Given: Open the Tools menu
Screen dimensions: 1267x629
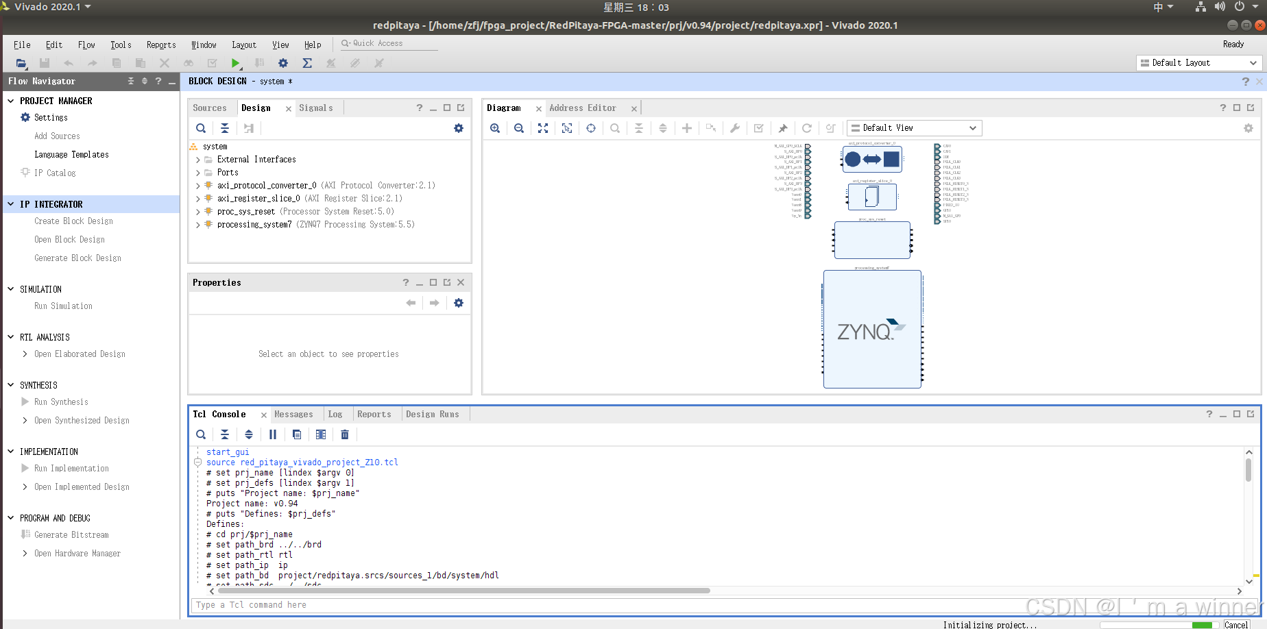Looking at the screenshot, I should tap(121, 45).
